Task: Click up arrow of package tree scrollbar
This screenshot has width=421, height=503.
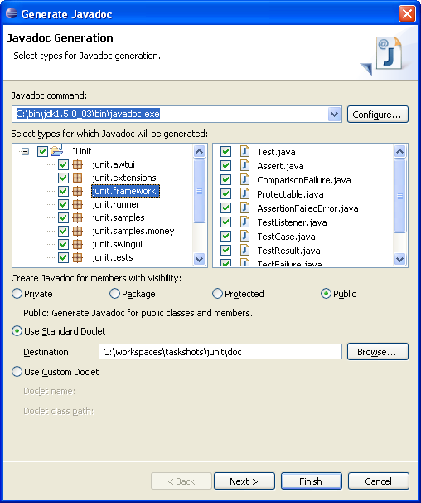Action: (199, 151)
